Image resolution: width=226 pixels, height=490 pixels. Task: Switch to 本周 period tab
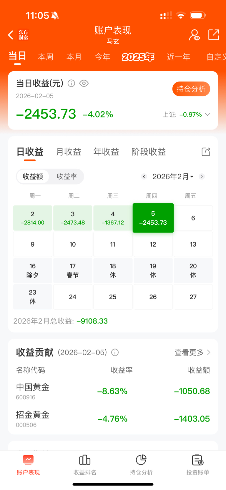46,57
